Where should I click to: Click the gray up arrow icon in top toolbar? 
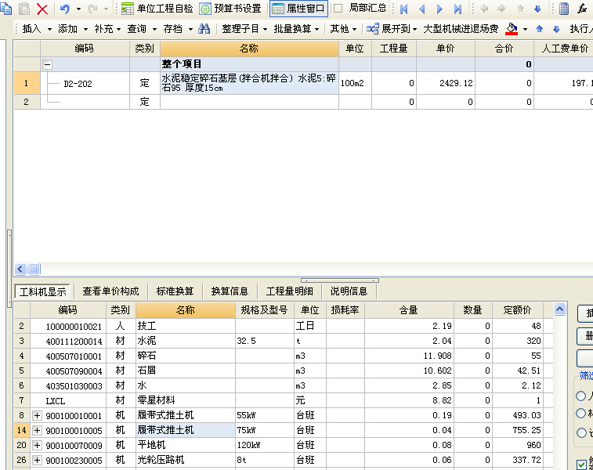(x=520, y=9)
